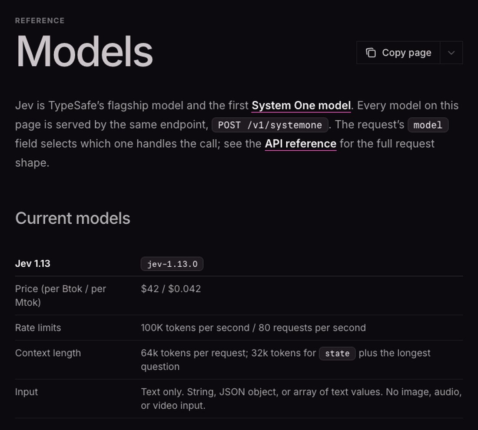Expand the Copy page dropdown chevron
The height and width of the screenshot is (430, 478).
(451, 53)
